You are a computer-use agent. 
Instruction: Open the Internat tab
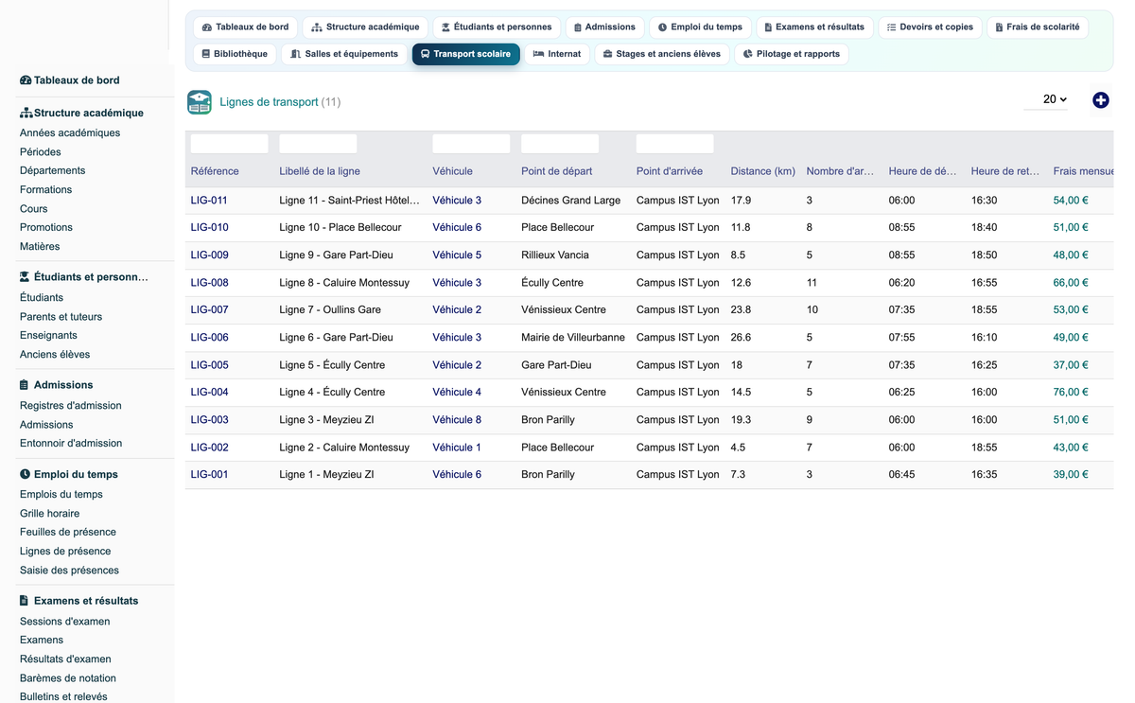pos(557,54)
